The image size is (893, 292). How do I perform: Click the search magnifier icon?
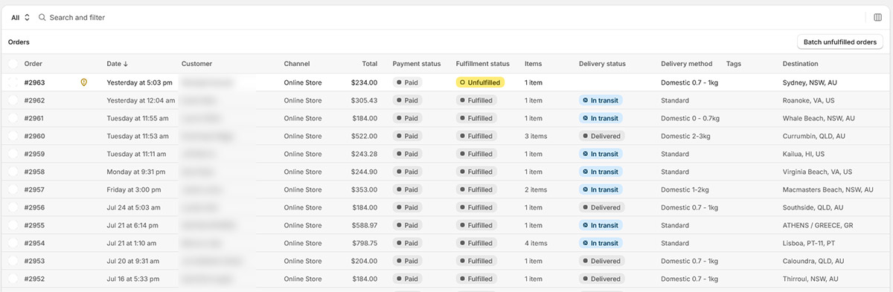coord(42,17)
